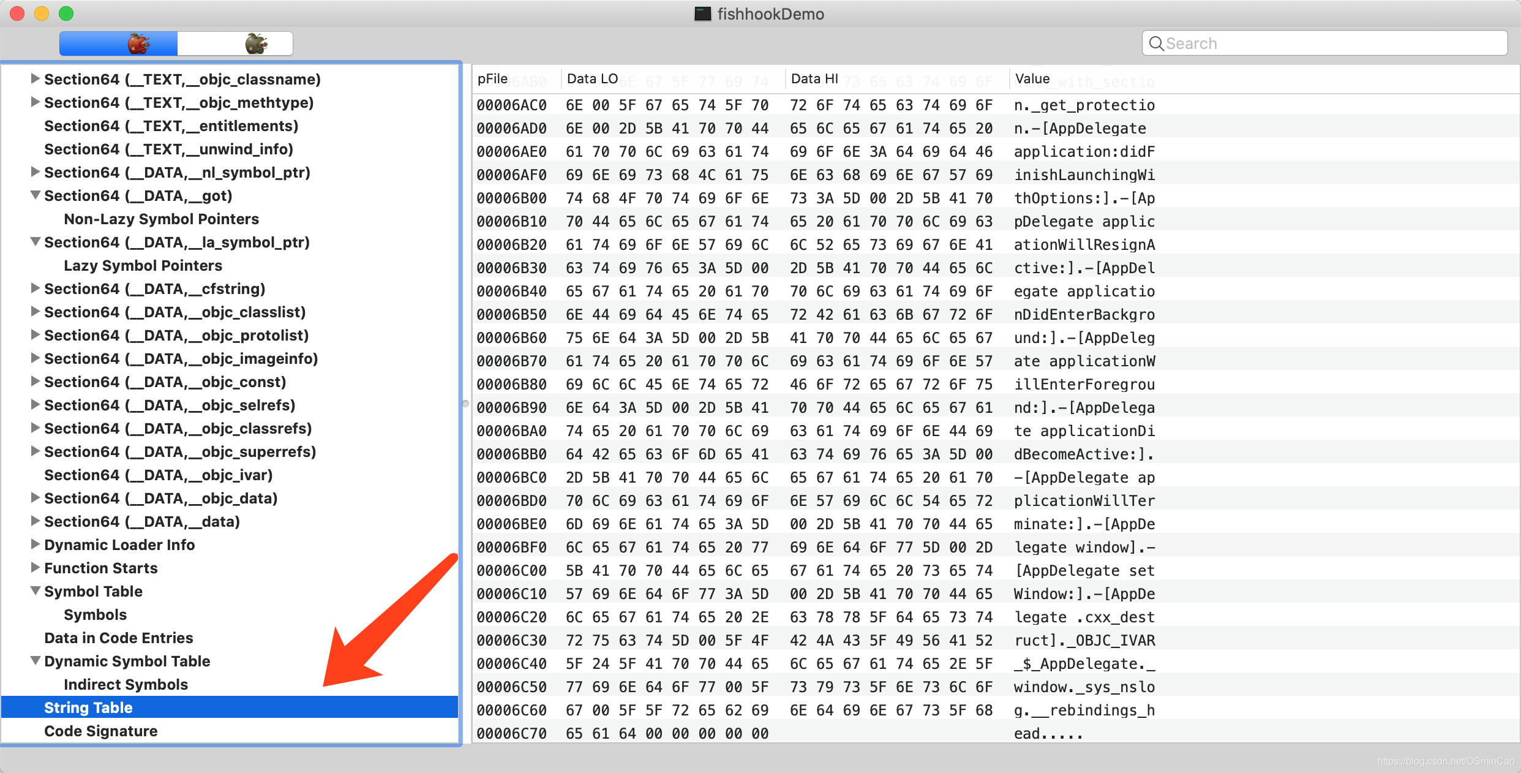The width and height of the screenshot is (1521, 773).
Task: Click the magnifier icon in Search field
Action: tap(1156, 43)
